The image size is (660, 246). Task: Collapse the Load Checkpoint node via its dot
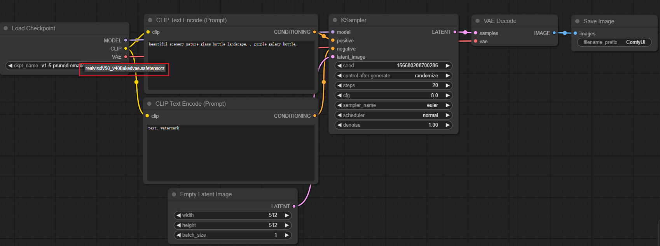(x=6, y=28)
